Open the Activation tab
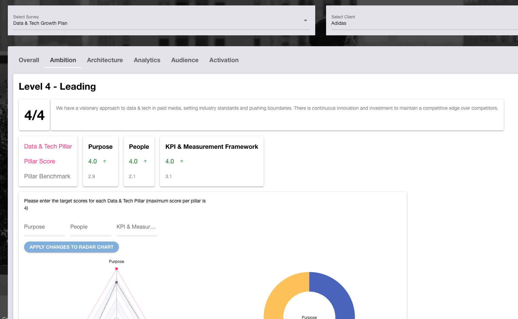Image resolution: width=518 pixels, height=319 pixels. point(224,60)
